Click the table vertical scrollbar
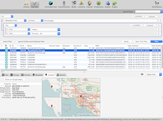Image resolution: width=163 pixels, height=121 pixels. click(x=162, y=56)
